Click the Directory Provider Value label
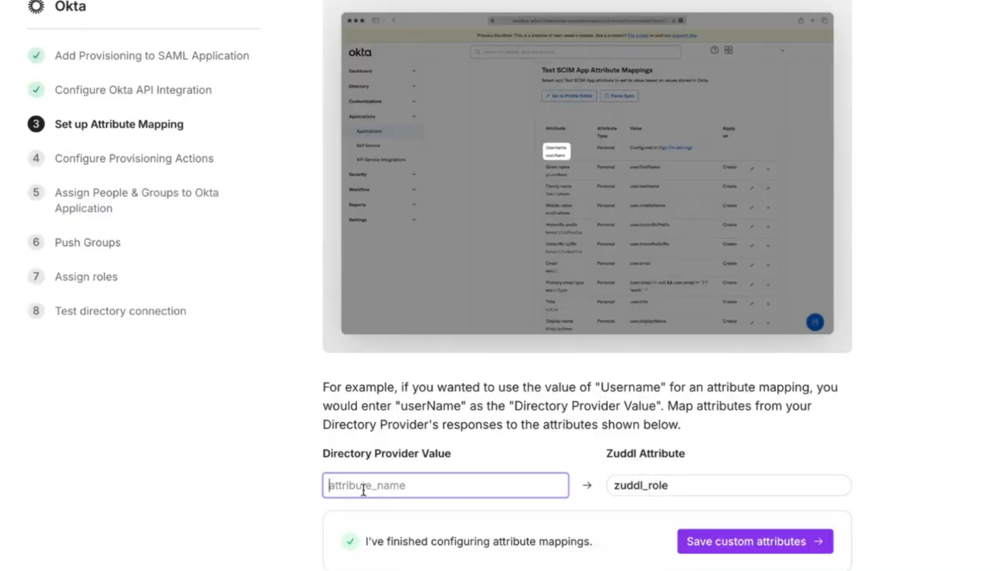Screen dimensions: 1003x571 (x=386, y=453)
